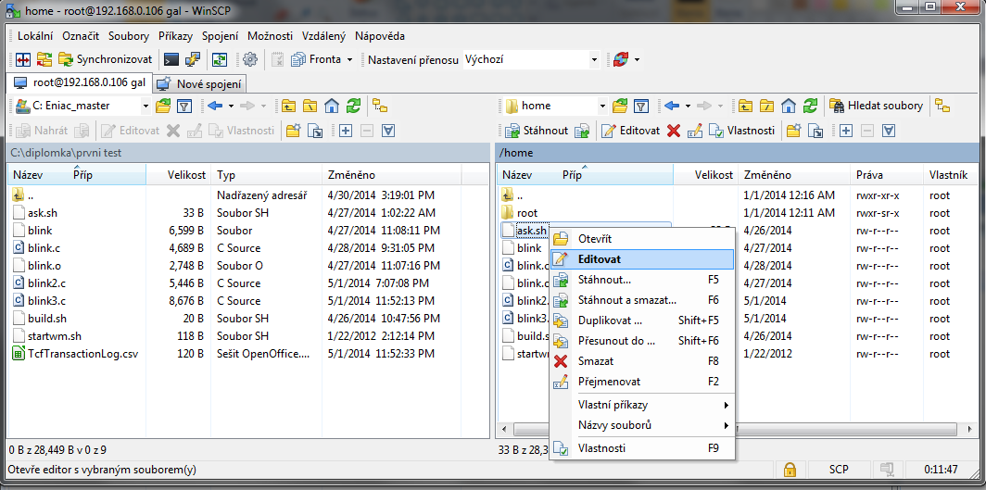Viewport: 986px width, 490px height.
Task: Choose Editovat in context menu
Action: point(641,258)
